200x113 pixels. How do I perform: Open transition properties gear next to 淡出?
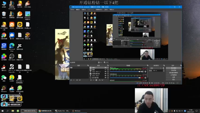click(x=163, y=68)
